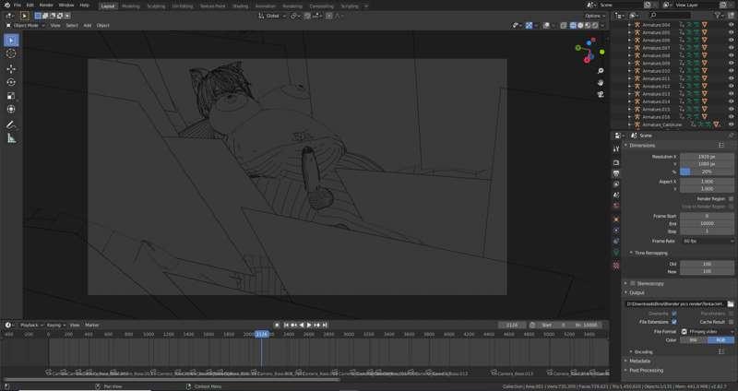The image size is (738, 391).
Task: Hide Armature.014 using its eye icon
Action: pos(731,101)
